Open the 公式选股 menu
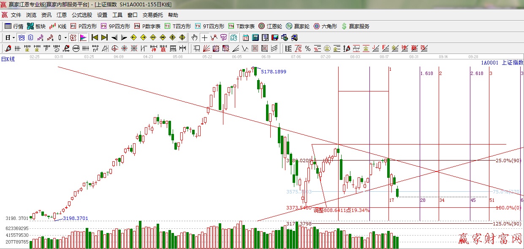Viewport: 524px width, 249px height. [81, 15]
